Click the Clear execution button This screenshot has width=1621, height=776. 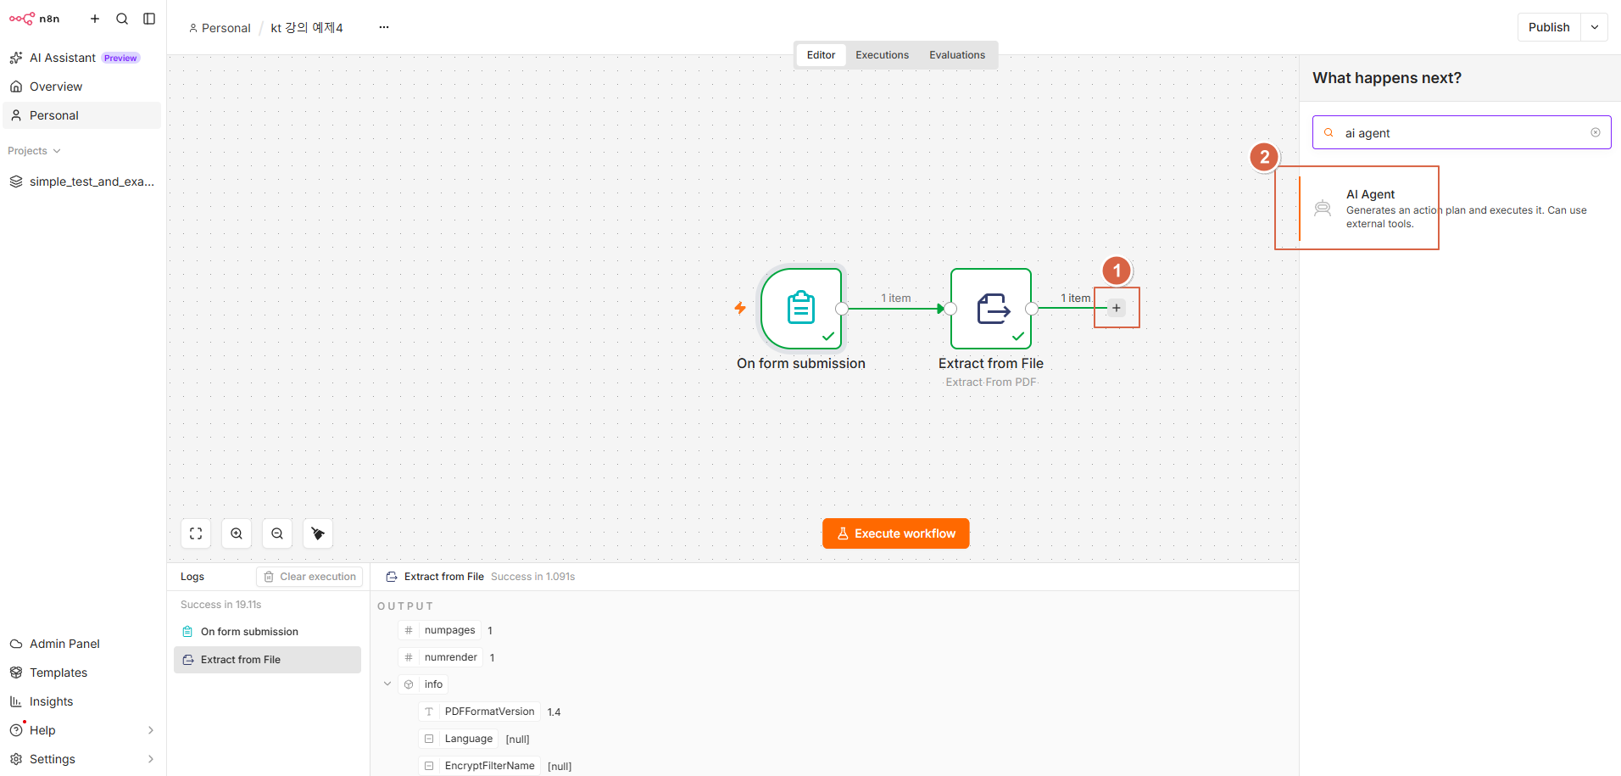(309, 577)
